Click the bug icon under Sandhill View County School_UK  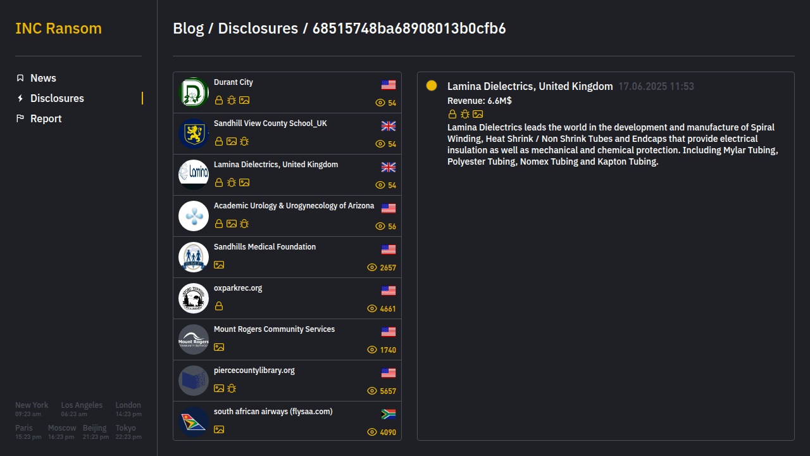244,141
